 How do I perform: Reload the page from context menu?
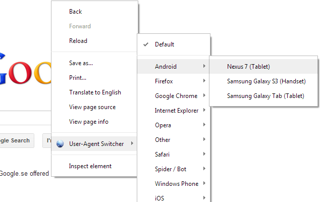click(x=78, y=41)
